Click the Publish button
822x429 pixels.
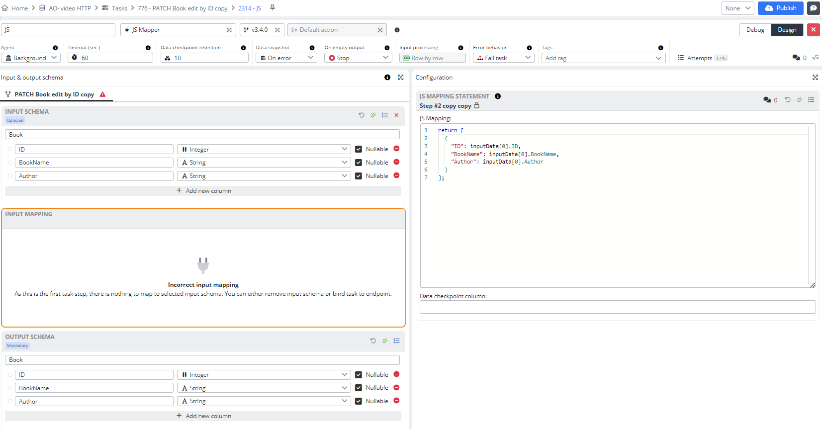(x=780, y=8)
